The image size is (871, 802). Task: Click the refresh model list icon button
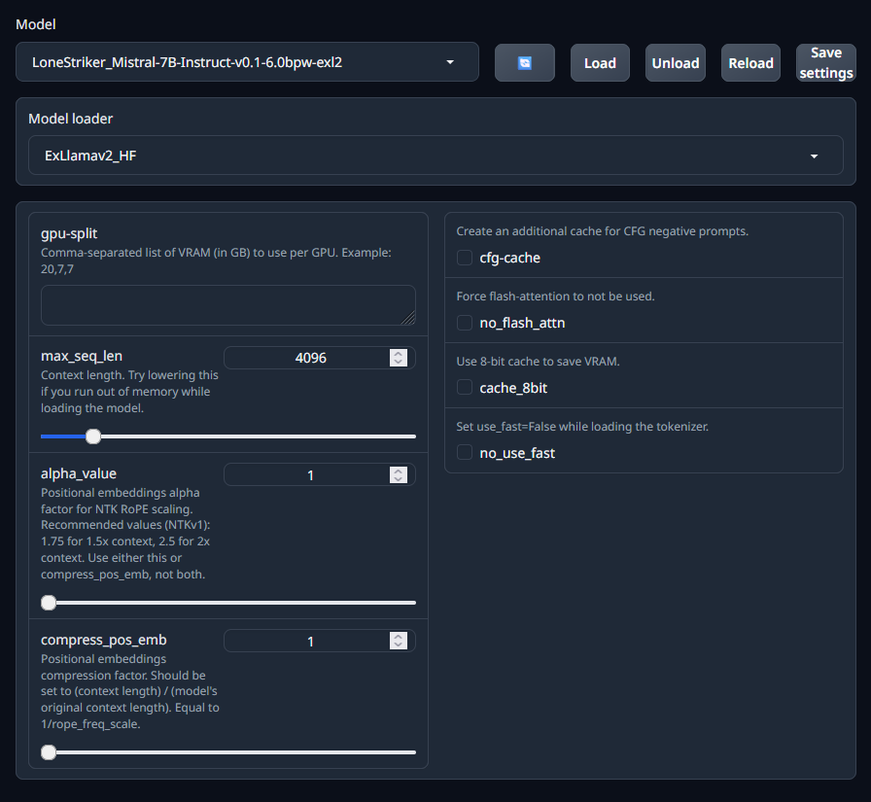click(525, 62)
